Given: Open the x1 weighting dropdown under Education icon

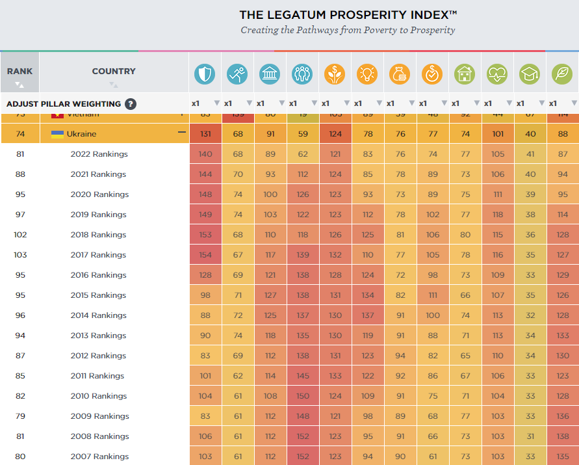Looking at the screenshot, I should [x=530, y=103].
